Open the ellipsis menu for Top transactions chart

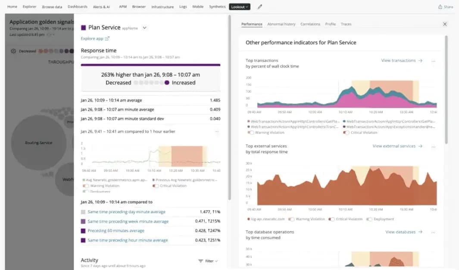point(433,61)
